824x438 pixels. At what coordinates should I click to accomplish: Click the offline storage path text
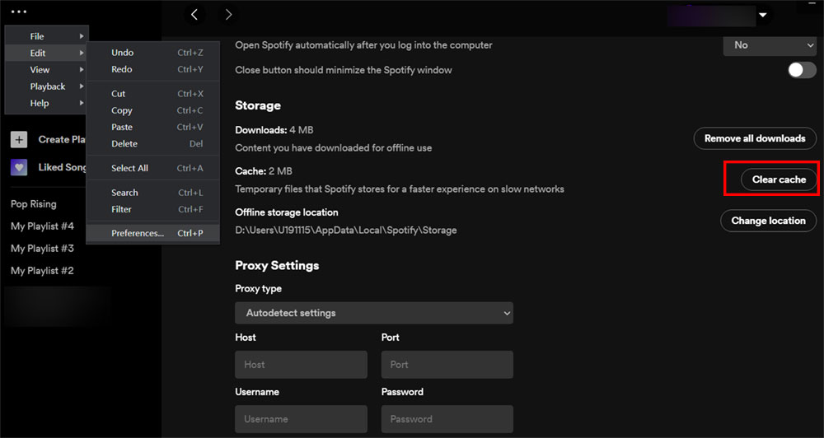[346, 231]
